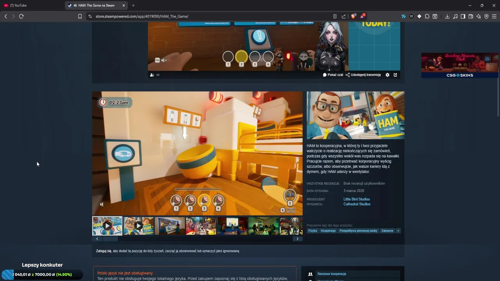Close the HAM: The Game Steam tab

pos(124,5)
